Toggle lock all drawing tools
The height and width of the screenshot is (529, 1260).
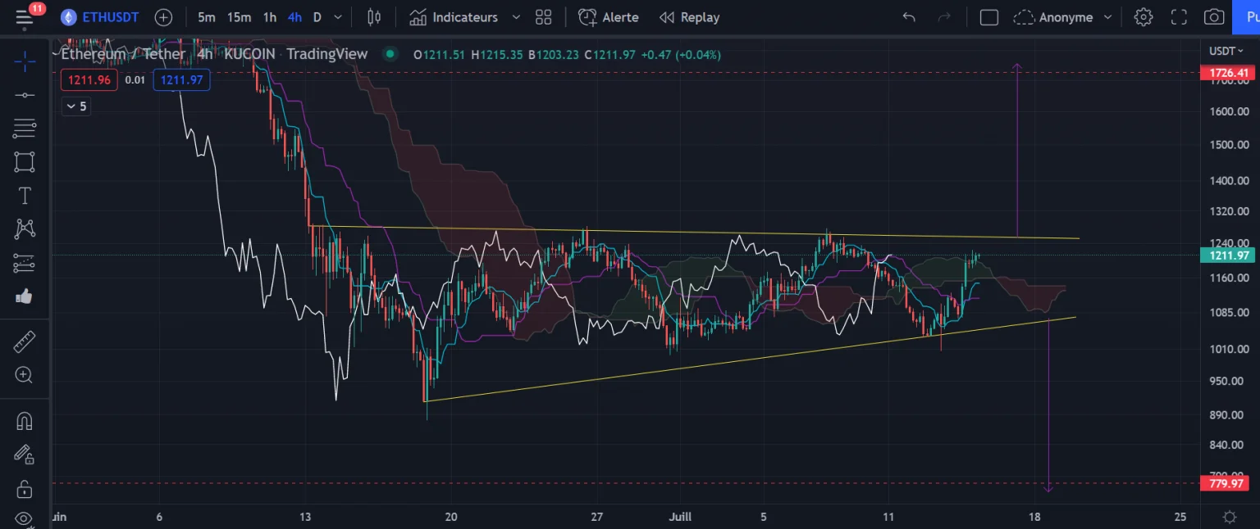[25, 490]
